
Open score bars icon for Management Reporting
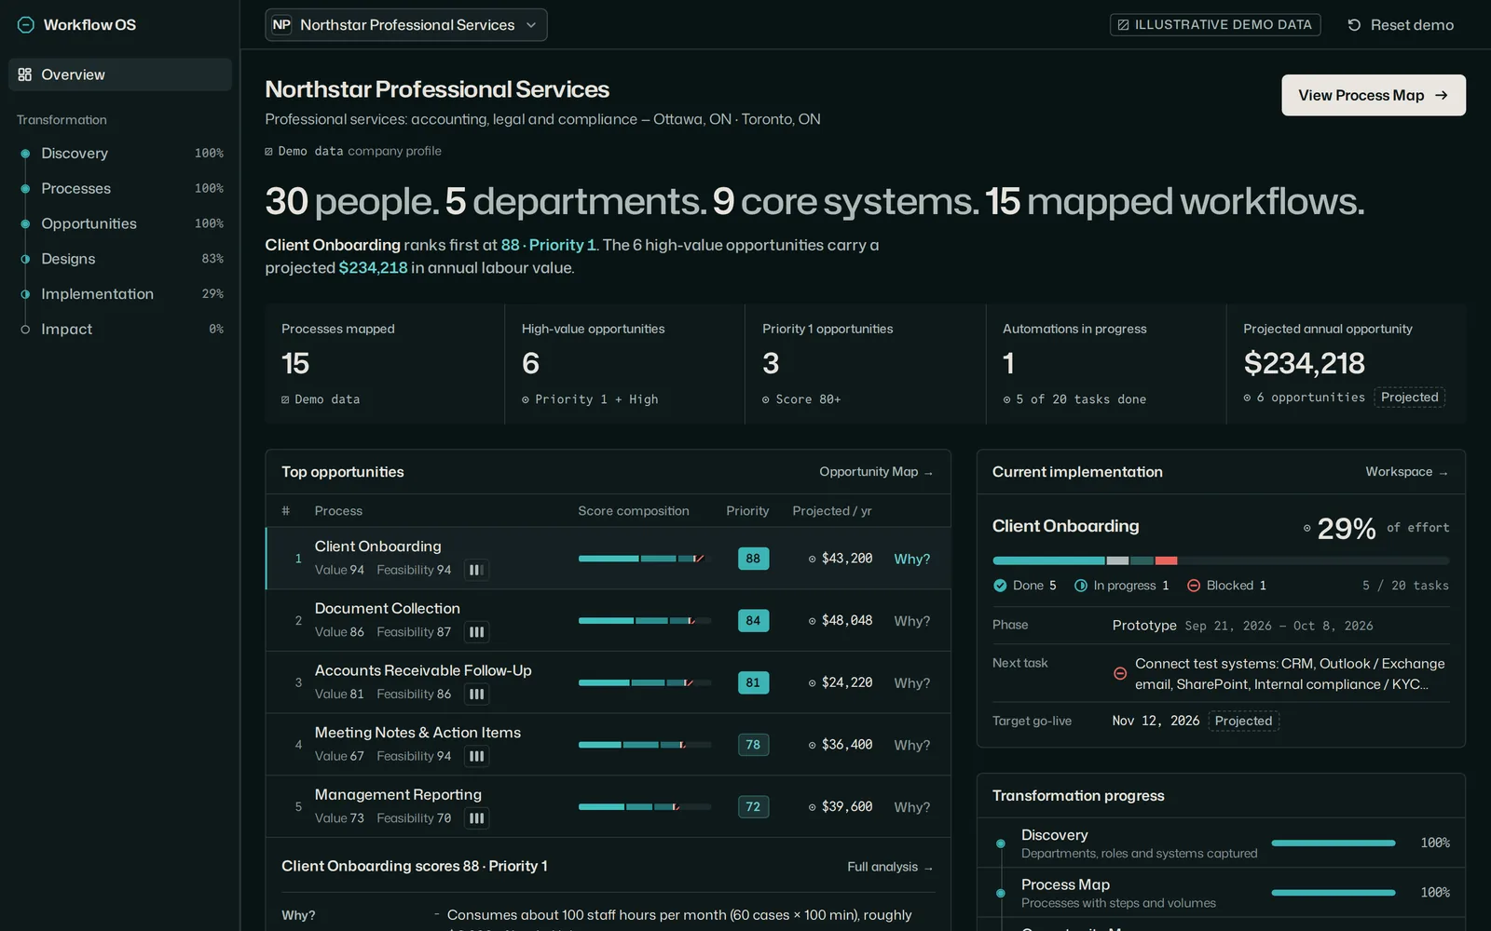[x=476, y=818]
